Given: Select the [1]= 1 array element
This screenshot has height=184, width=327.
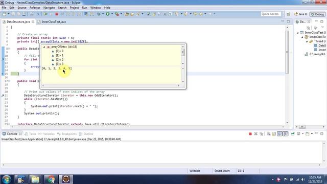Looking at the screenshot, I should tap(59, 55).
